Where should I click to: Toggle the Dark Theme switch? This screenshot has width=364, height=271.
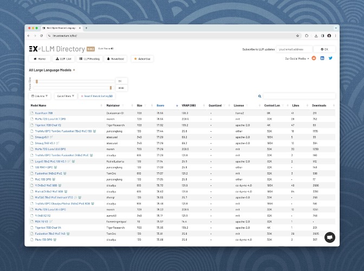click(106, 49)
